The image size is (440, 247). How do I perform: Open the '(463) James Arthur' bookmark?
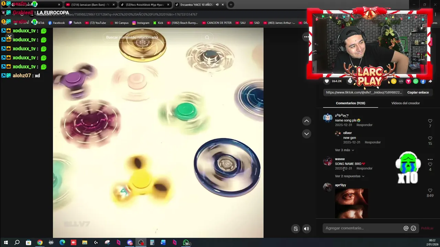point(279,23)
